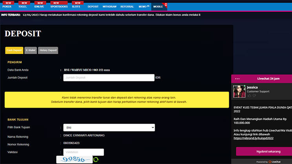Screen dimensions: 292x164
Task: Follow the rebrand.ly kuispd2022 link
Action: point(253,138)
